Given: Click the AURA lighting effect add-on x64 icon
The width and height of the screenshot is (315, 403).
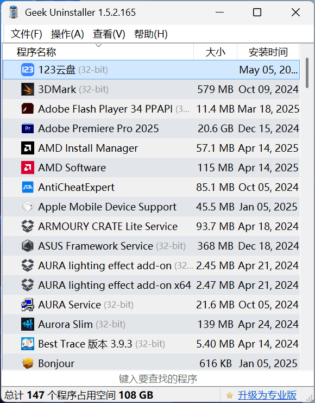Looking at the screenshot, I should pyautogui.click(x=28, y=285).
